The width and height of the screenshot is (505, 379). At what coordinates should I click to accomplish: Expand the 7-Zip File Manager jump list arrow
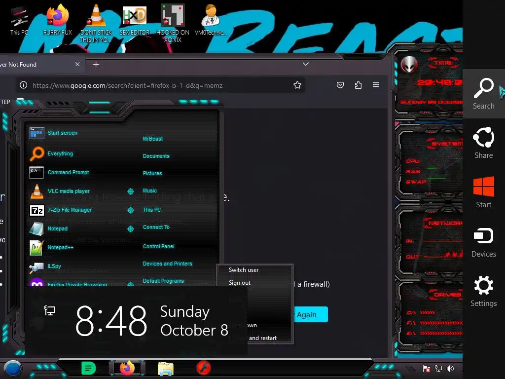coord(130,210)
